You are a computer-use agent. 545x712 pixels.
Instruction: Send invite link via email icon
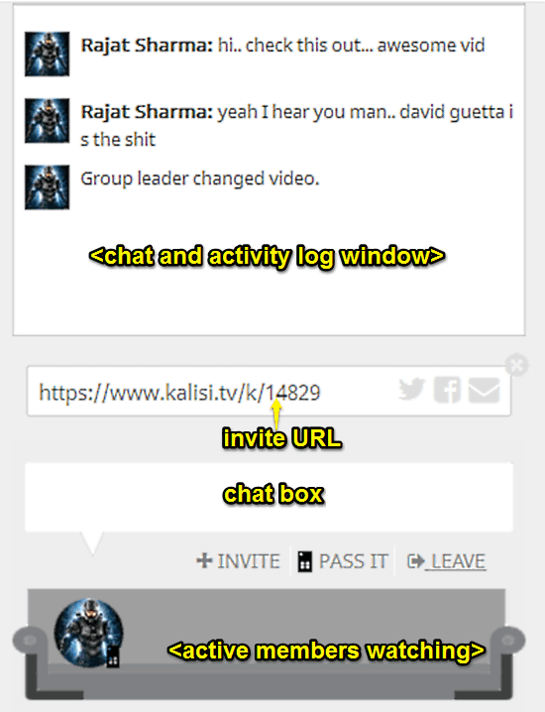point(485,390)
